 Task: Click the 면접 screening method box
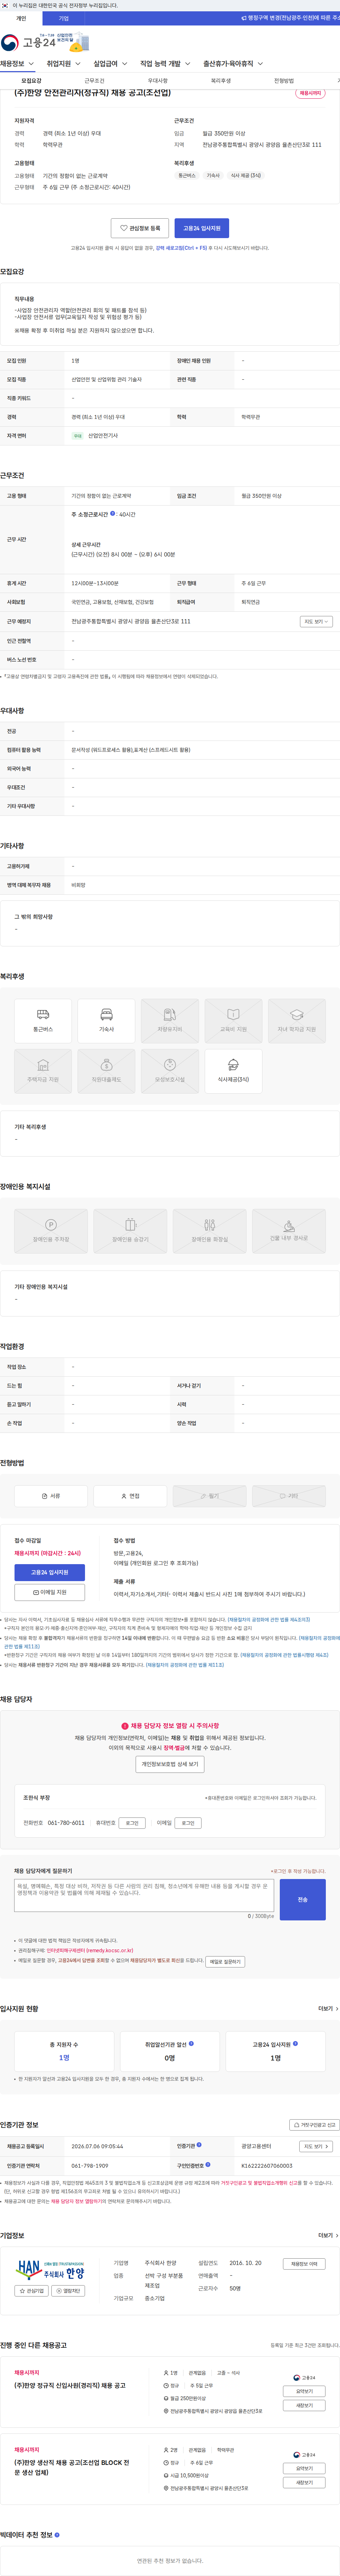(x=130, y=1496)
